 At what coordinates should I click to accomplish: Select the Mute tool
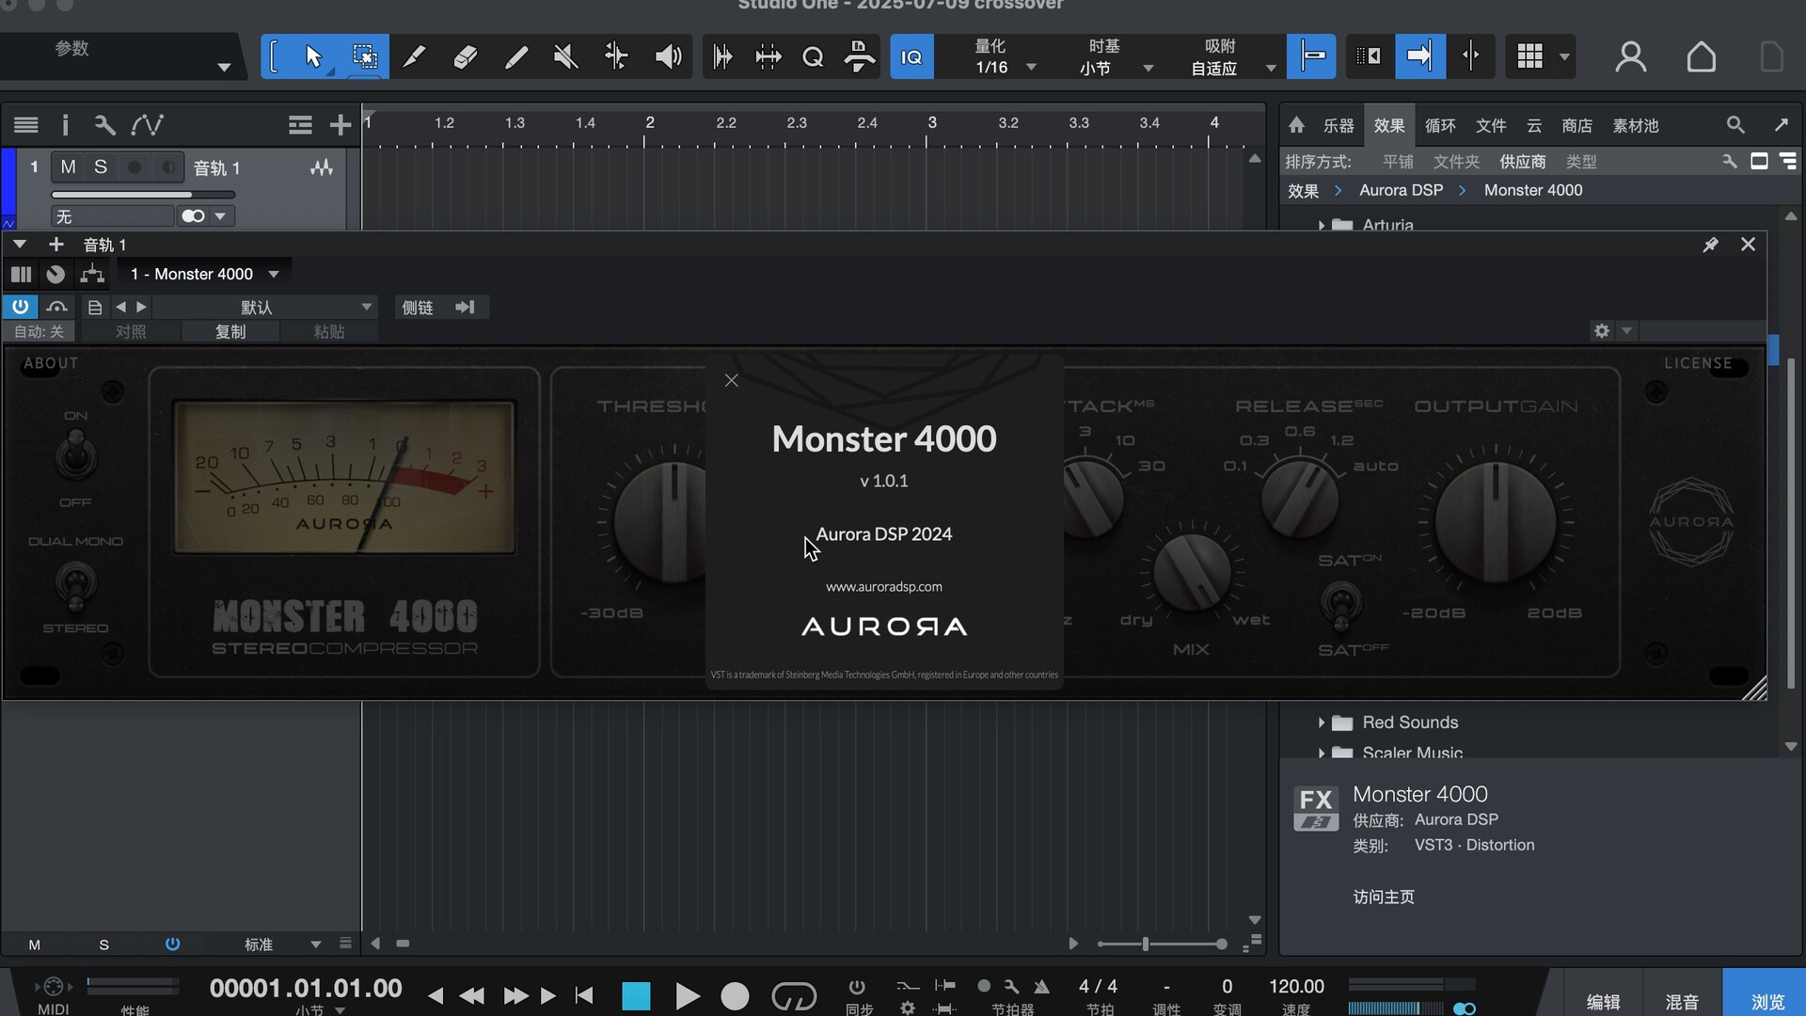coord(565,57)
